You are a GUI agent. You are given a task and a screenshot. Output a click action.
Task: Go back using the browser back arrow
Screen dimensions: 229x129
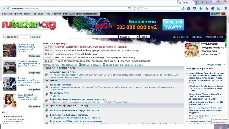4,8
